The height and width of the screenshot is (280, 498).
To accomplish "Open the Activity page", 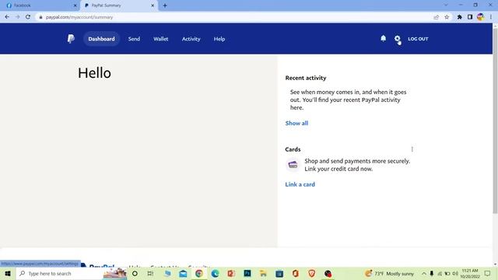I will click(x=191, y=39).
